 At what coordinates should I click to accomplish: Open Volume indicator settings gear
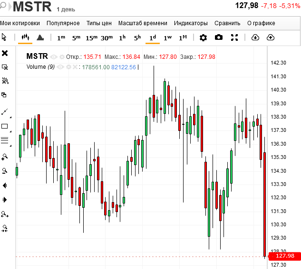point(68,67)
